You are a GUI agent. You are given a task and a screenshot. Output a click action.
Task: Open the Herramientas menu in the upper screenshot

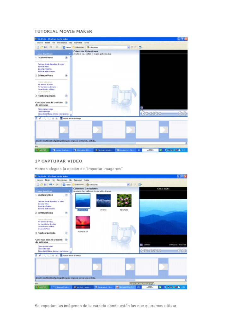(62, 43)
